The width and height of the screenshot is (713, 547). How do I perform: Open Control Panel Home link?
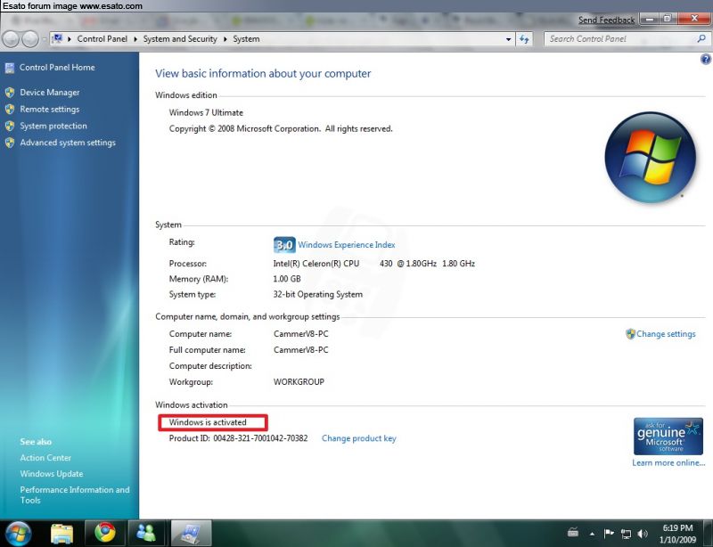[x=57, y=68]
